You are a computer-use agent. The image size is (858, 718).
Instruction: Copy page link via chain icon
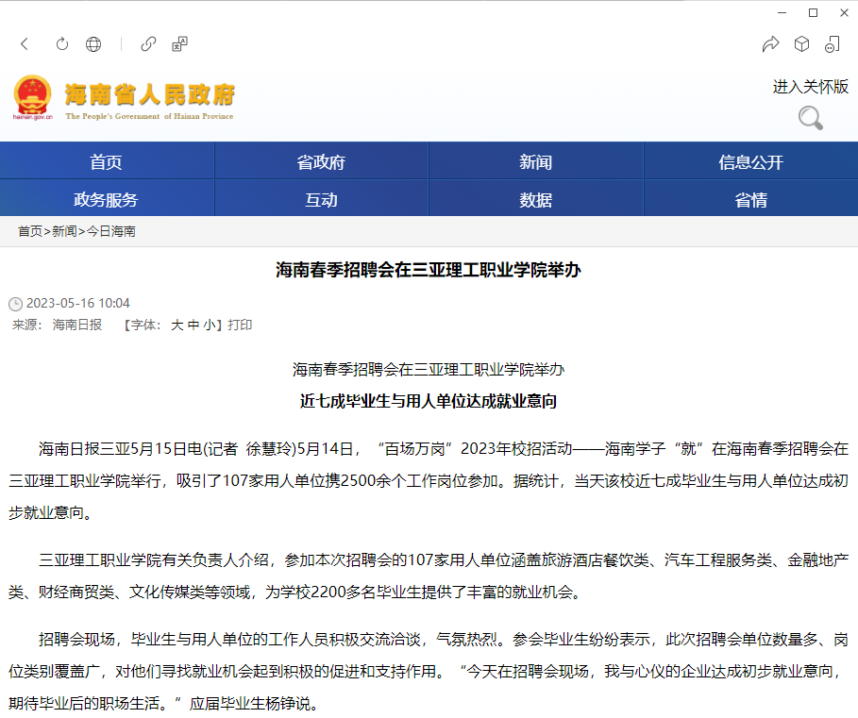tap(148, 44)
